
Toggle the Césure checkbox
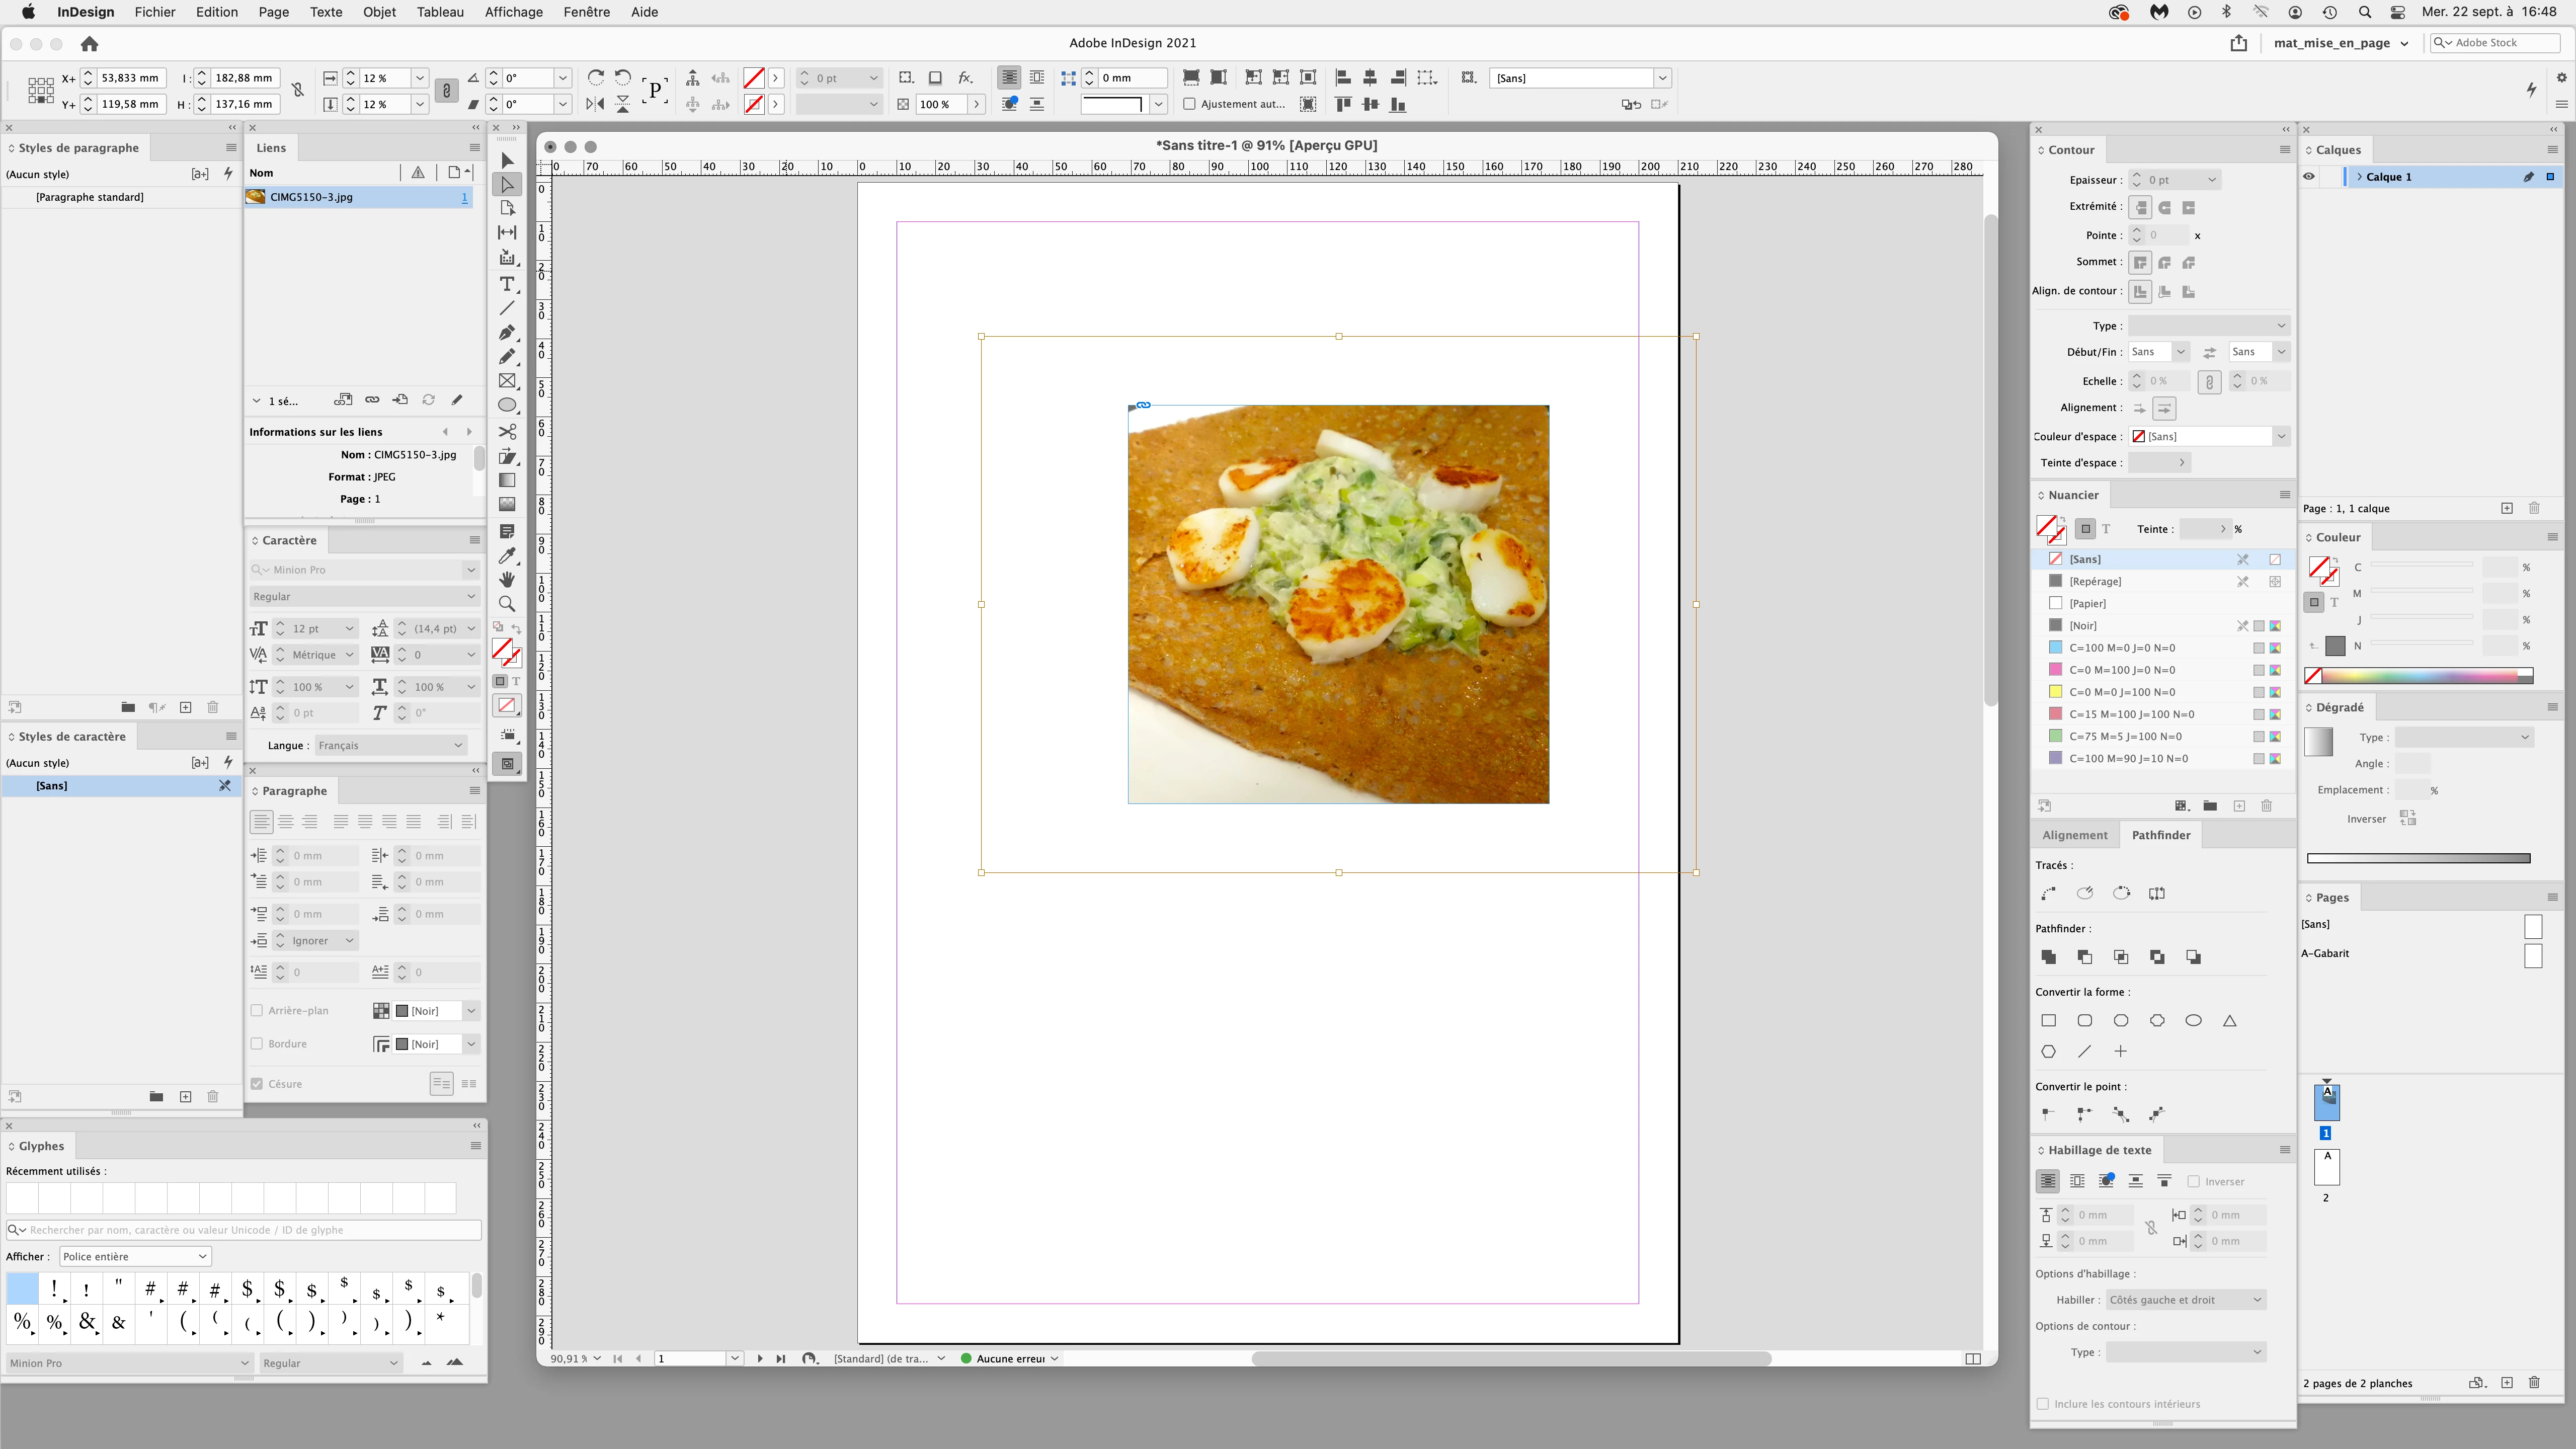click(257, 1084)
